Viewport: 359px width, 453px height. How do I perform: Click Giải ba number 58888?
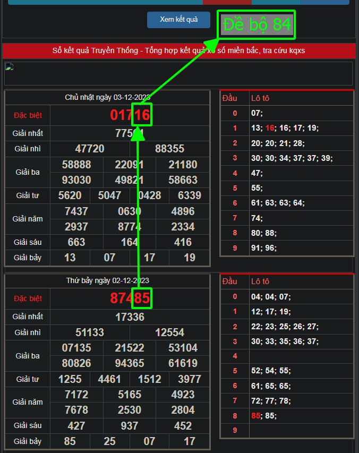click(x=76, y=165)
